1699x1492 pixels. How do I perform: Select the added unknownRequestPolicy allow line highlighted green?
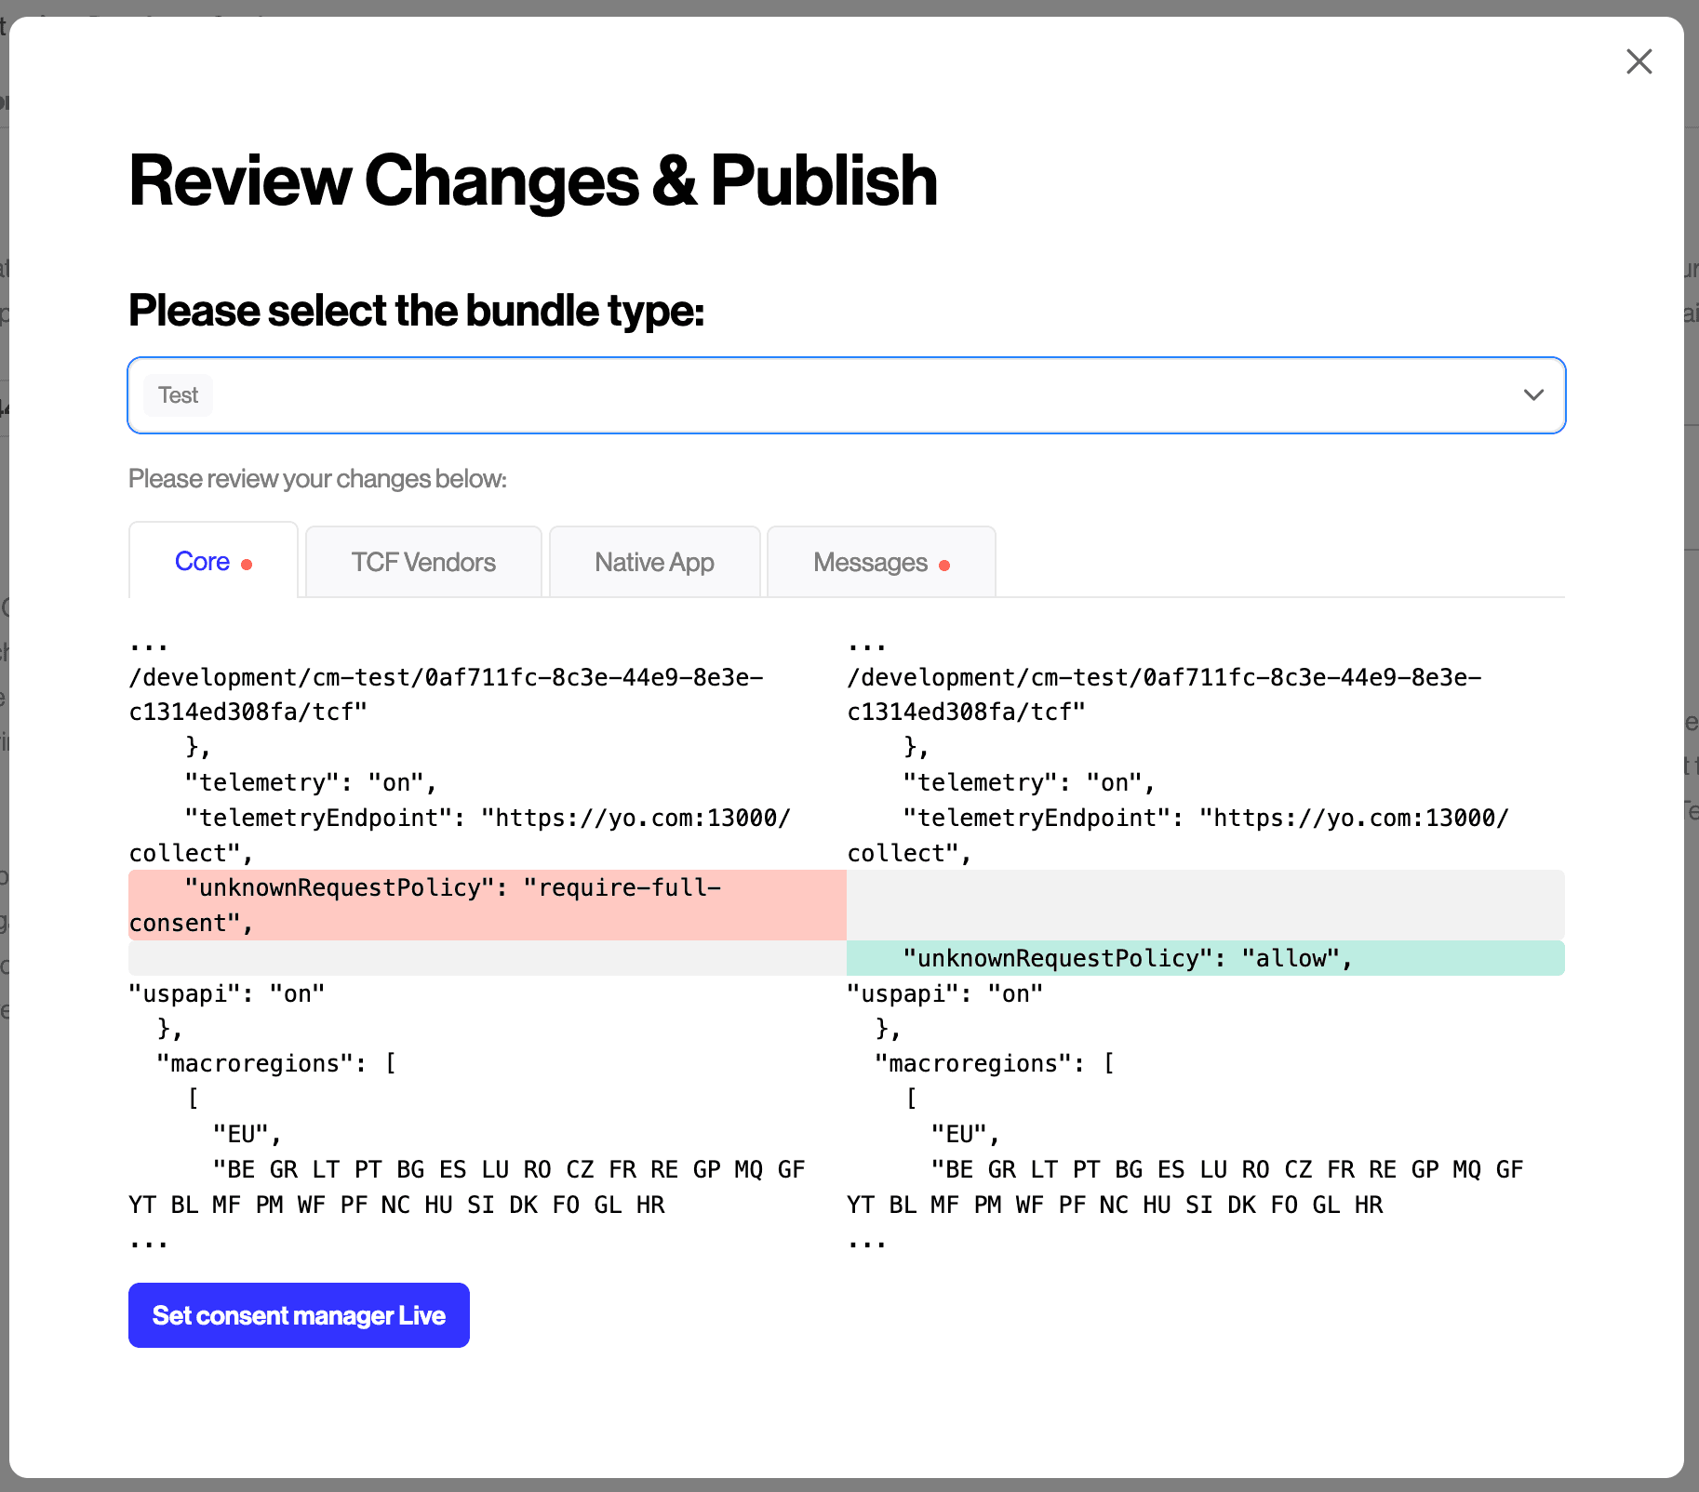tap(1126, 957)
